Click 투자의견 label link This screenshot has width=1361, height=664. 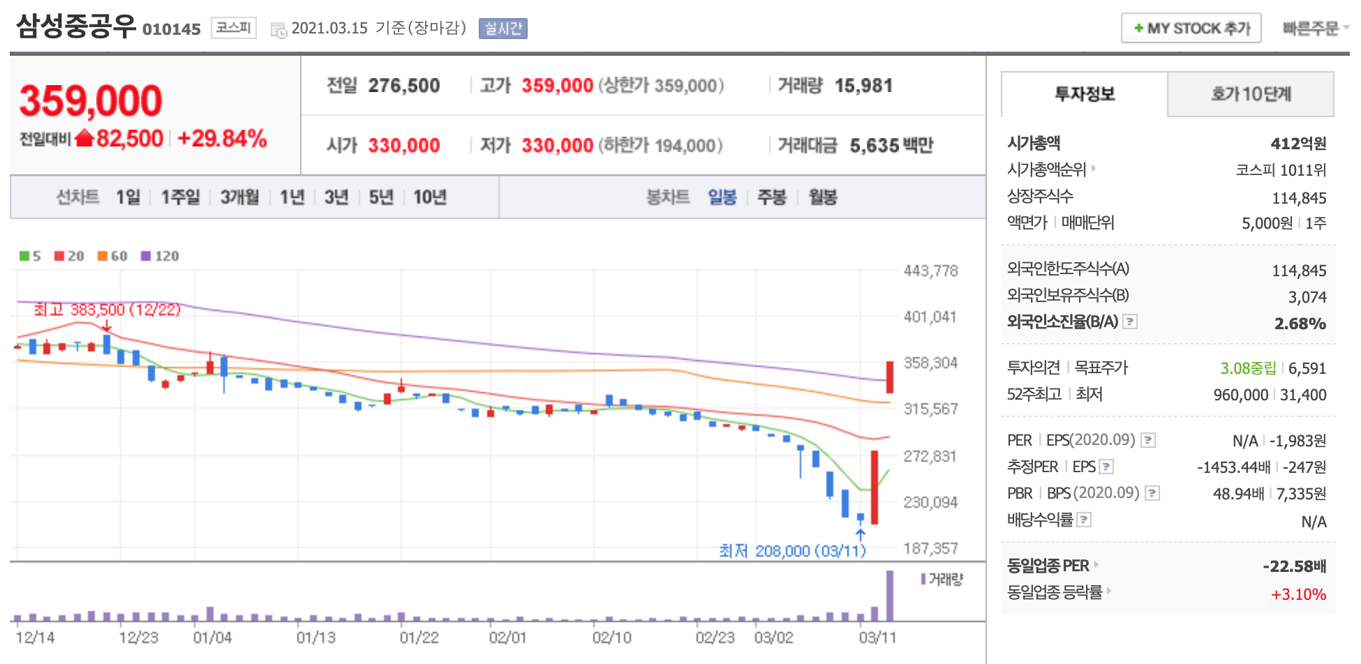1034,368
